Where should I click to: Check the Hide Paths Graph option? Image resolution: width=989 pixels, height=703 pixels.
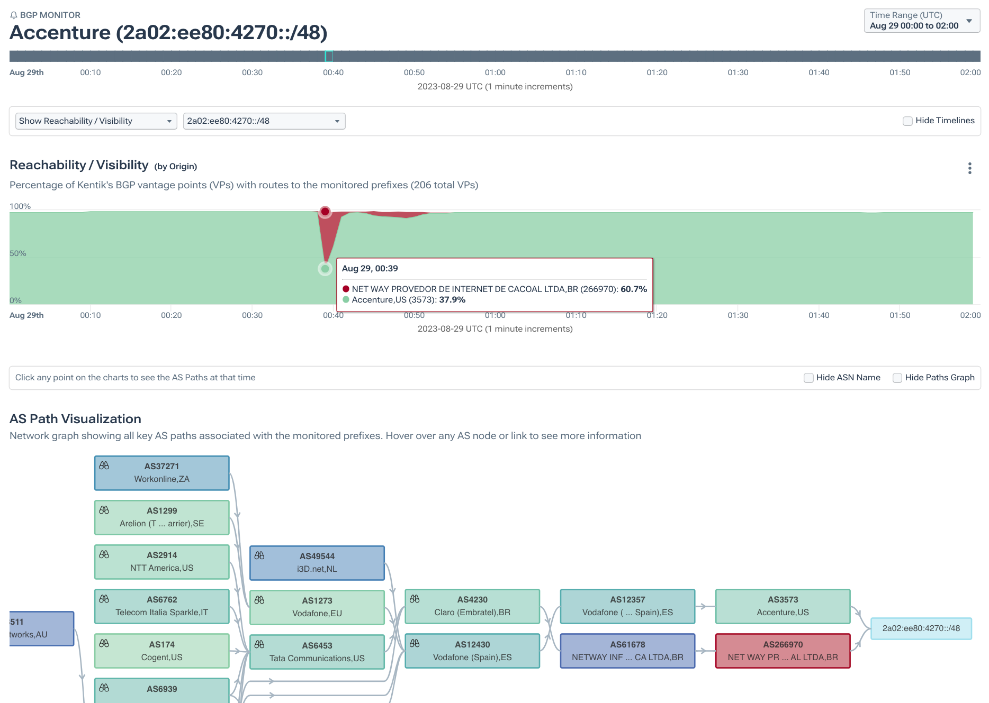[x=897, y=378]
